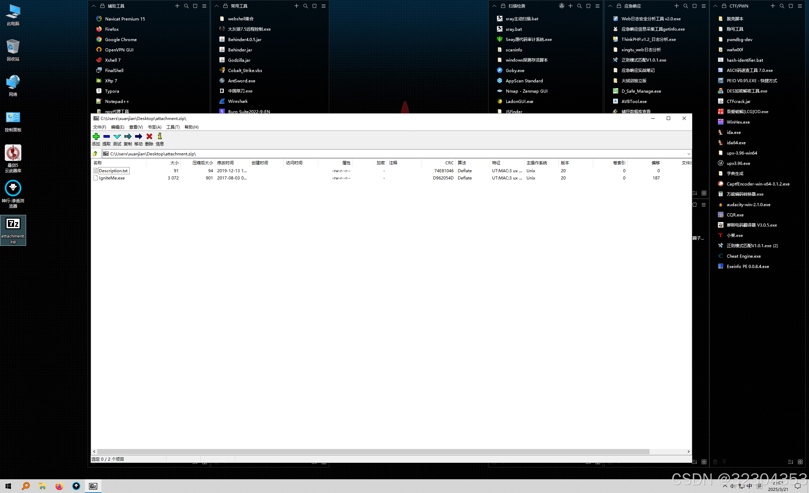Open the 7-Zip taskbar icon
Viewport: 809px width, 493px height.
point(93,486)
